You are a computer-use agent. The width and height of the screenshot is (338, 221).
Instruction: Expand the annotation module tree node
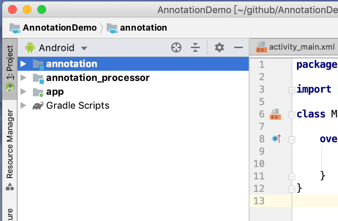(23, 64)
